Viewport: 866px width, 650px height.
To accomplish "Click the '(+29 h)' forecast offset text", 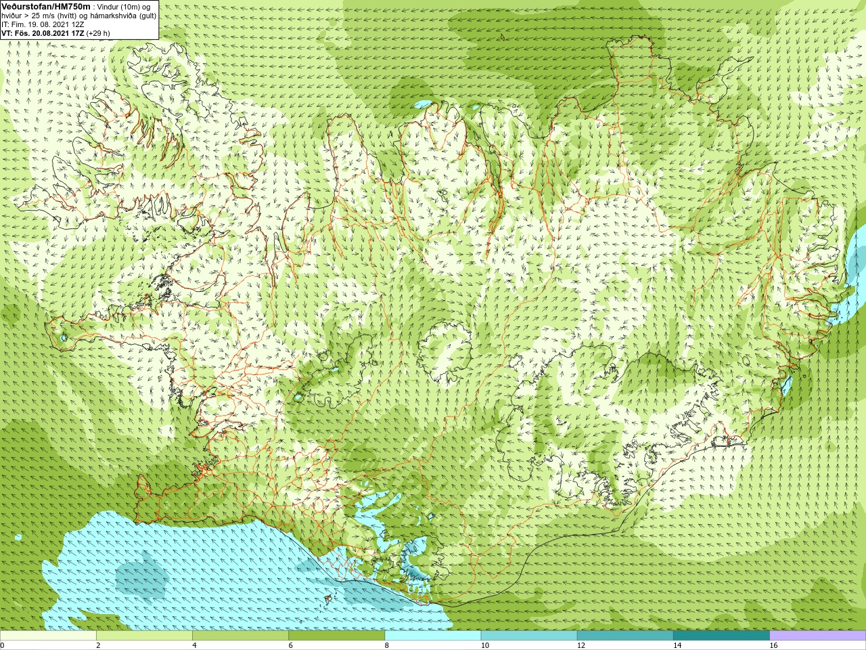I will pyautogui.click(x=98, y=32).
